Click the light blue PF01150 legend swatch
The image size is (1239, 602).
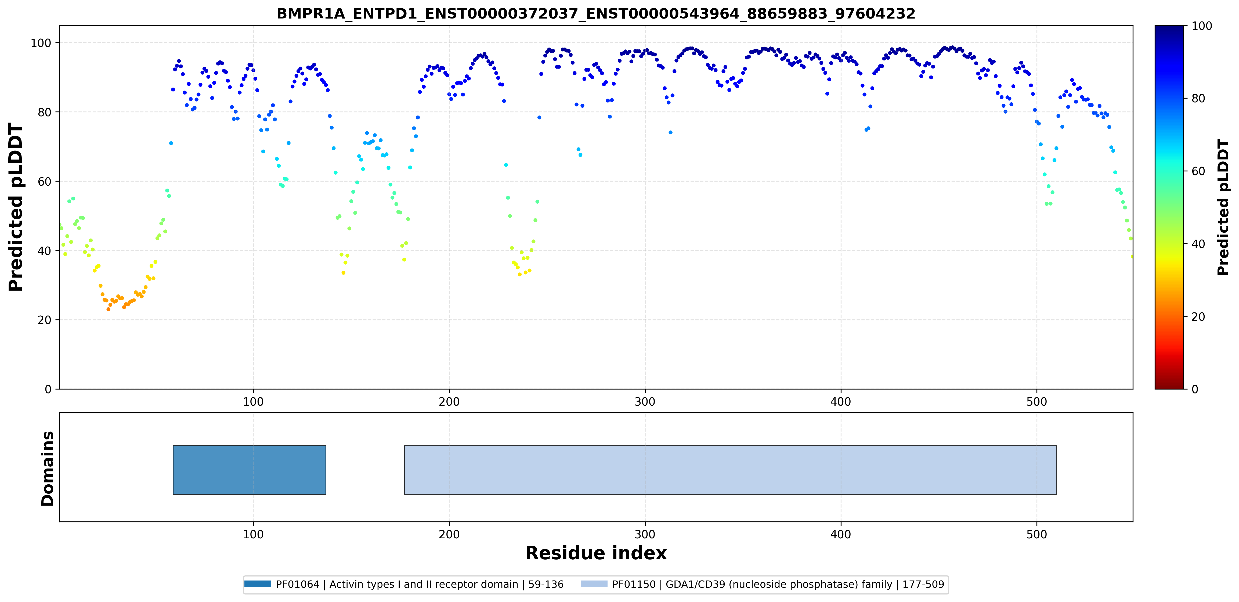tap(594, 584)
